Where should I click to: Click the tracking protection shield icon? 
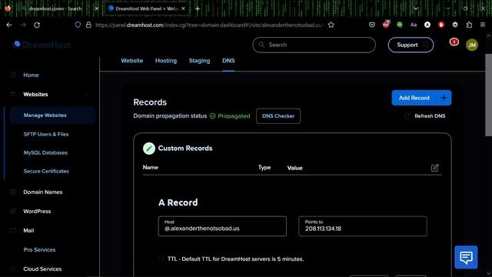pos(78,25)
